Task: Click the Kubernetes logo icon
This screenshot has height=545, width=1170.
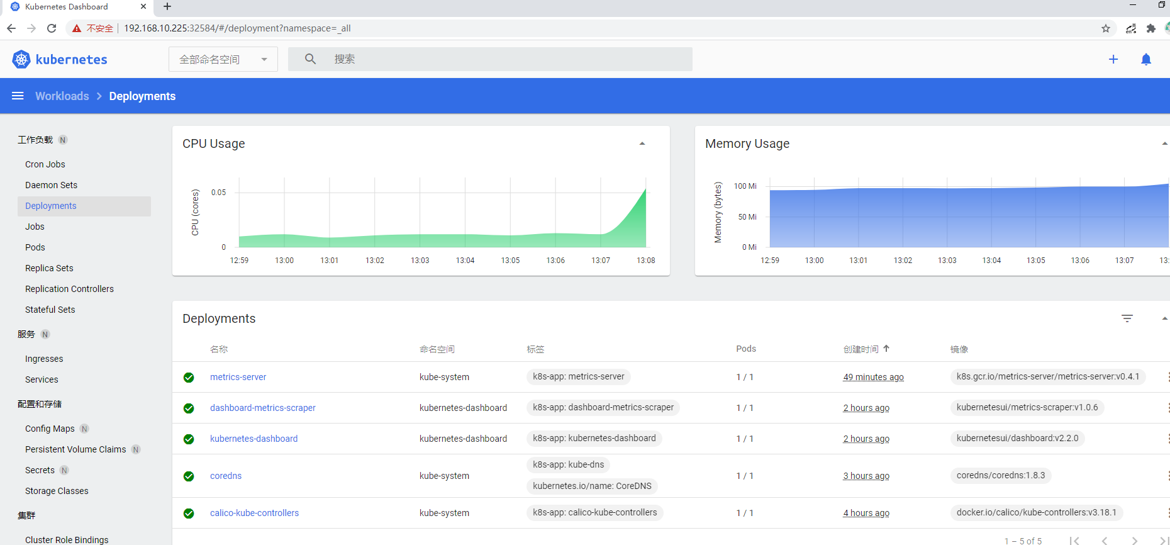Action: [21, 59]
